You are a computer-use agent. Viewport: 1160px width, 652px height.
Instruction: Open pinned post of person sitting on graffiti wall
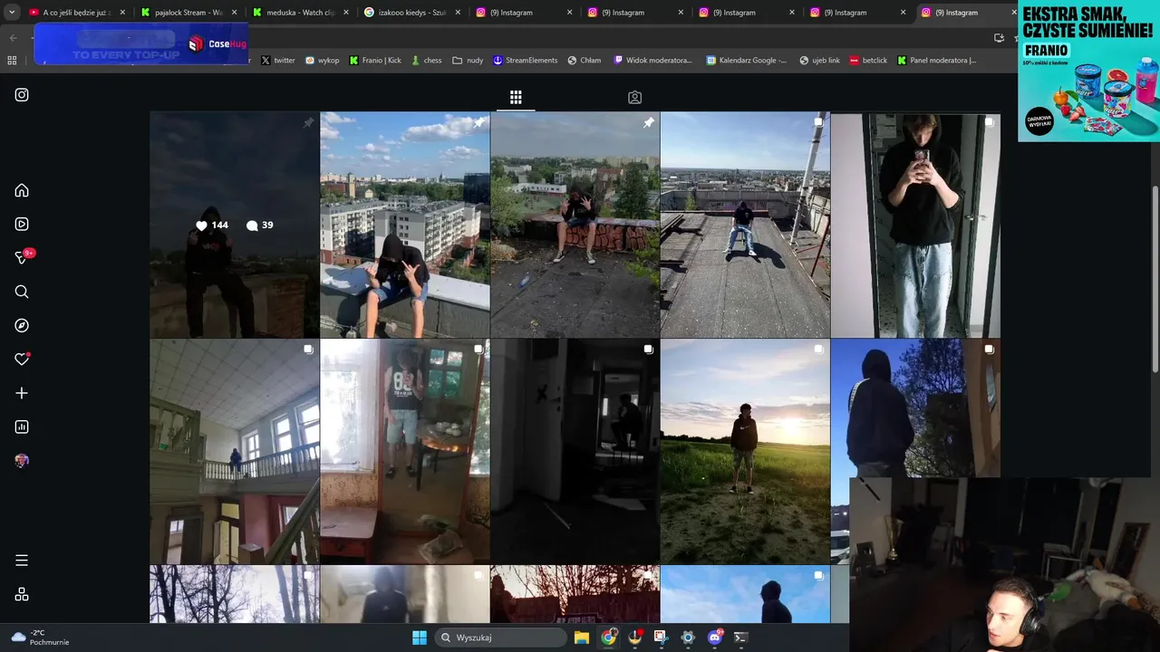[575, 225]
